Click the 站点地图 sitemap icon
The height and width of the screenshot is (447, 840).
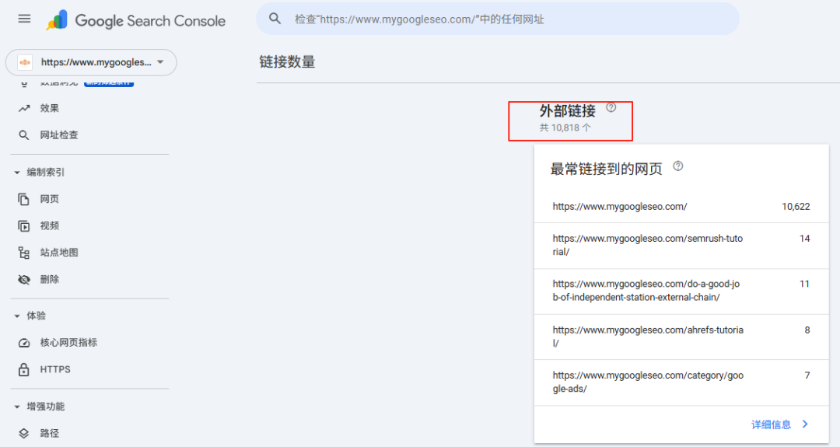pos(23,253)
